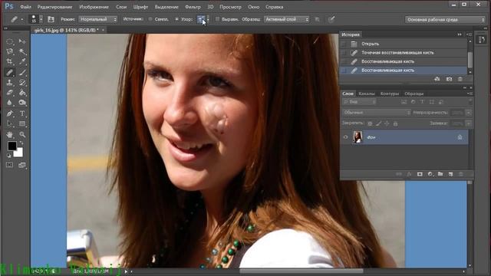
Task: Toggle lock all
Action: coord(396,123)
